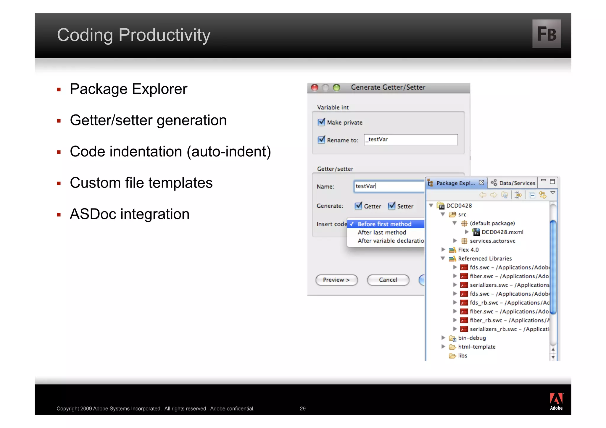Click the Preview > button
The height and width of the screenshot is (428, 606).
(336, 280)
